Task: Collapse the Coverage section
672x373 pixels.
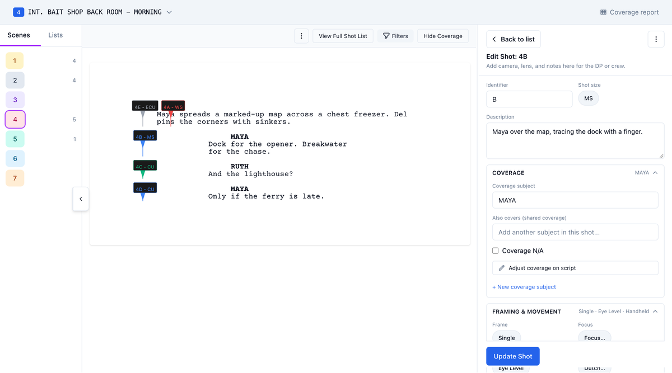Action: coord(655,173)
